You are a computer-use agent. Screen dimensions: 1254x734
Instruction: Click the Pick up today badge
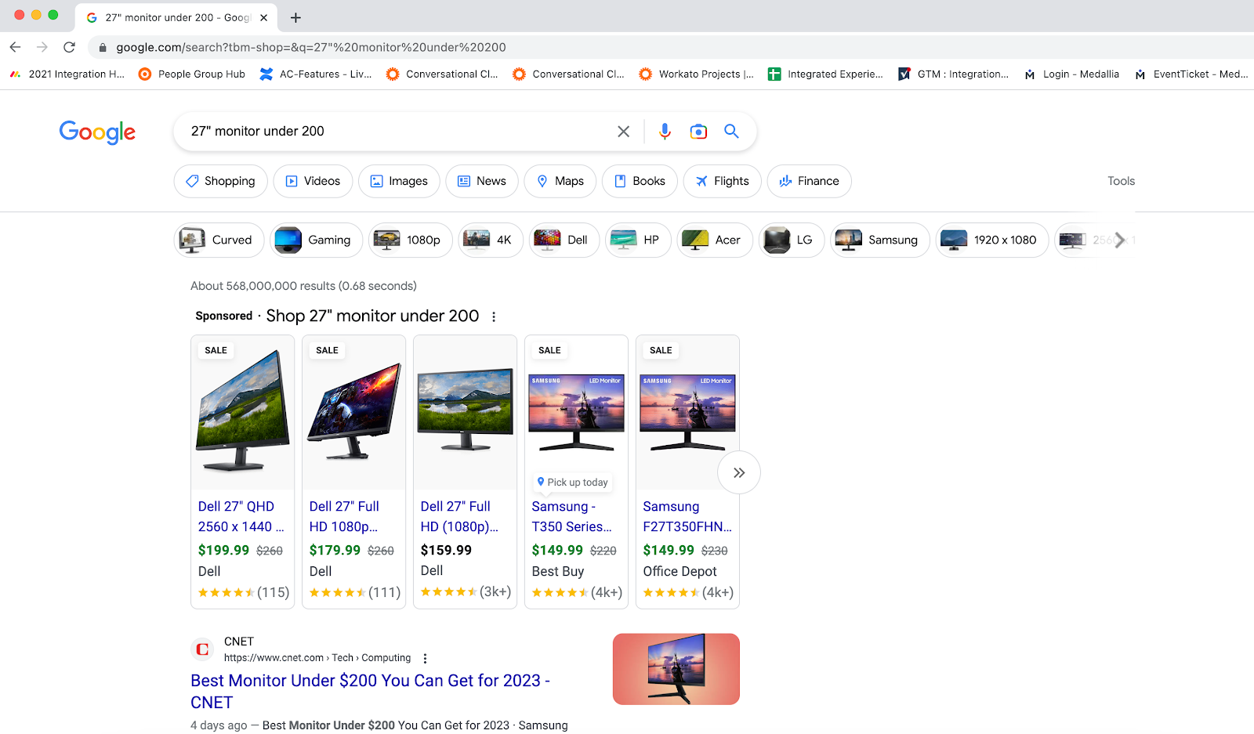pos(573,483)
